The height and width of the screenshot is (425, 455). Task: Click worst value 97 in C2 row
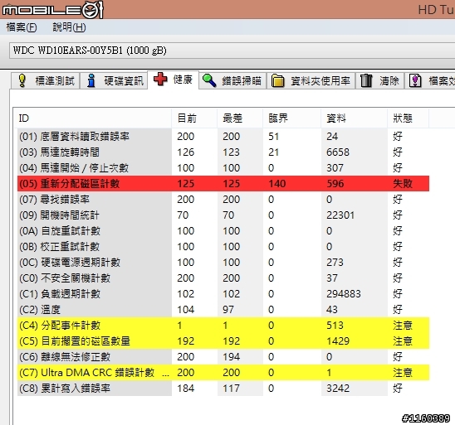(228, 310)
